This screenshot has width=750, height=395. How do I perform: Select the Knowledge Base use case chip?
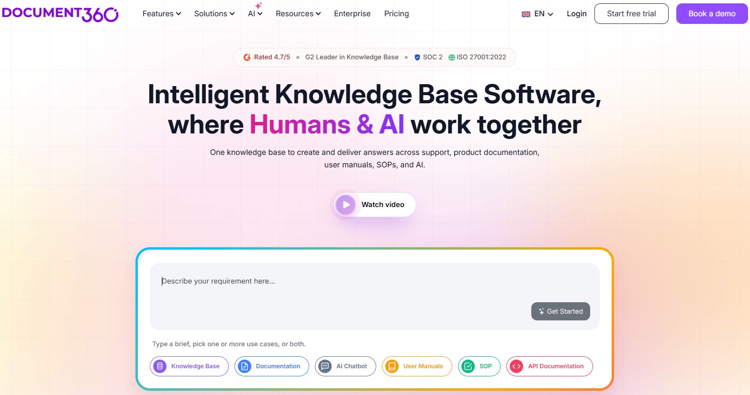[x=189, y=366]
